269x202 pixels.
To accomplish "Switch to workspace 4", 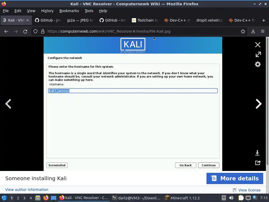I will pos(31,198).
